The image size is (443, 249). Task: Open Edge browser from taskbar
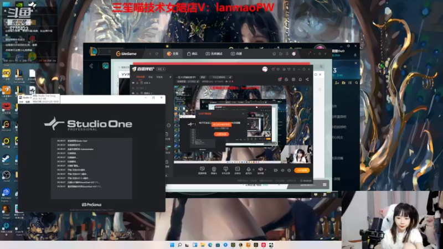210,245
